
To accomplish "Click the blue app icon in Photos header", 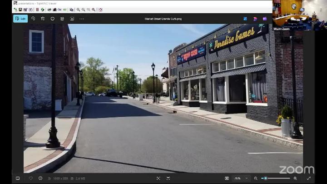I will point(245,19).
